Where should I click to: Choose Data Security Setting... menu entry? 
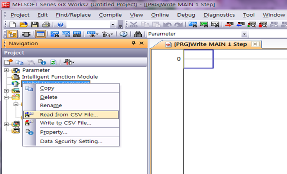[71, 141]
